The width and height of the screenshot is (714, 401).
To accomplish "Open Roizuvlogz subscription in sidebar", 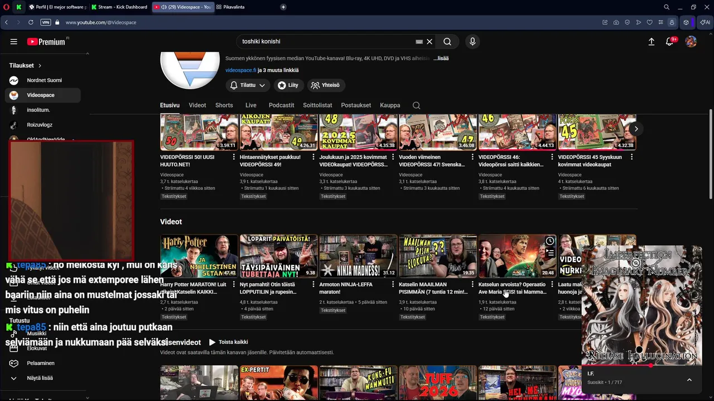I will click(x=43, y=125).
